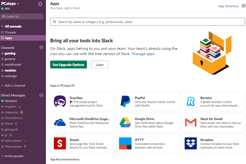Viewport: 246px width, 164px height.
Task: Focus the Jump to field
Action: pos(22,16)
